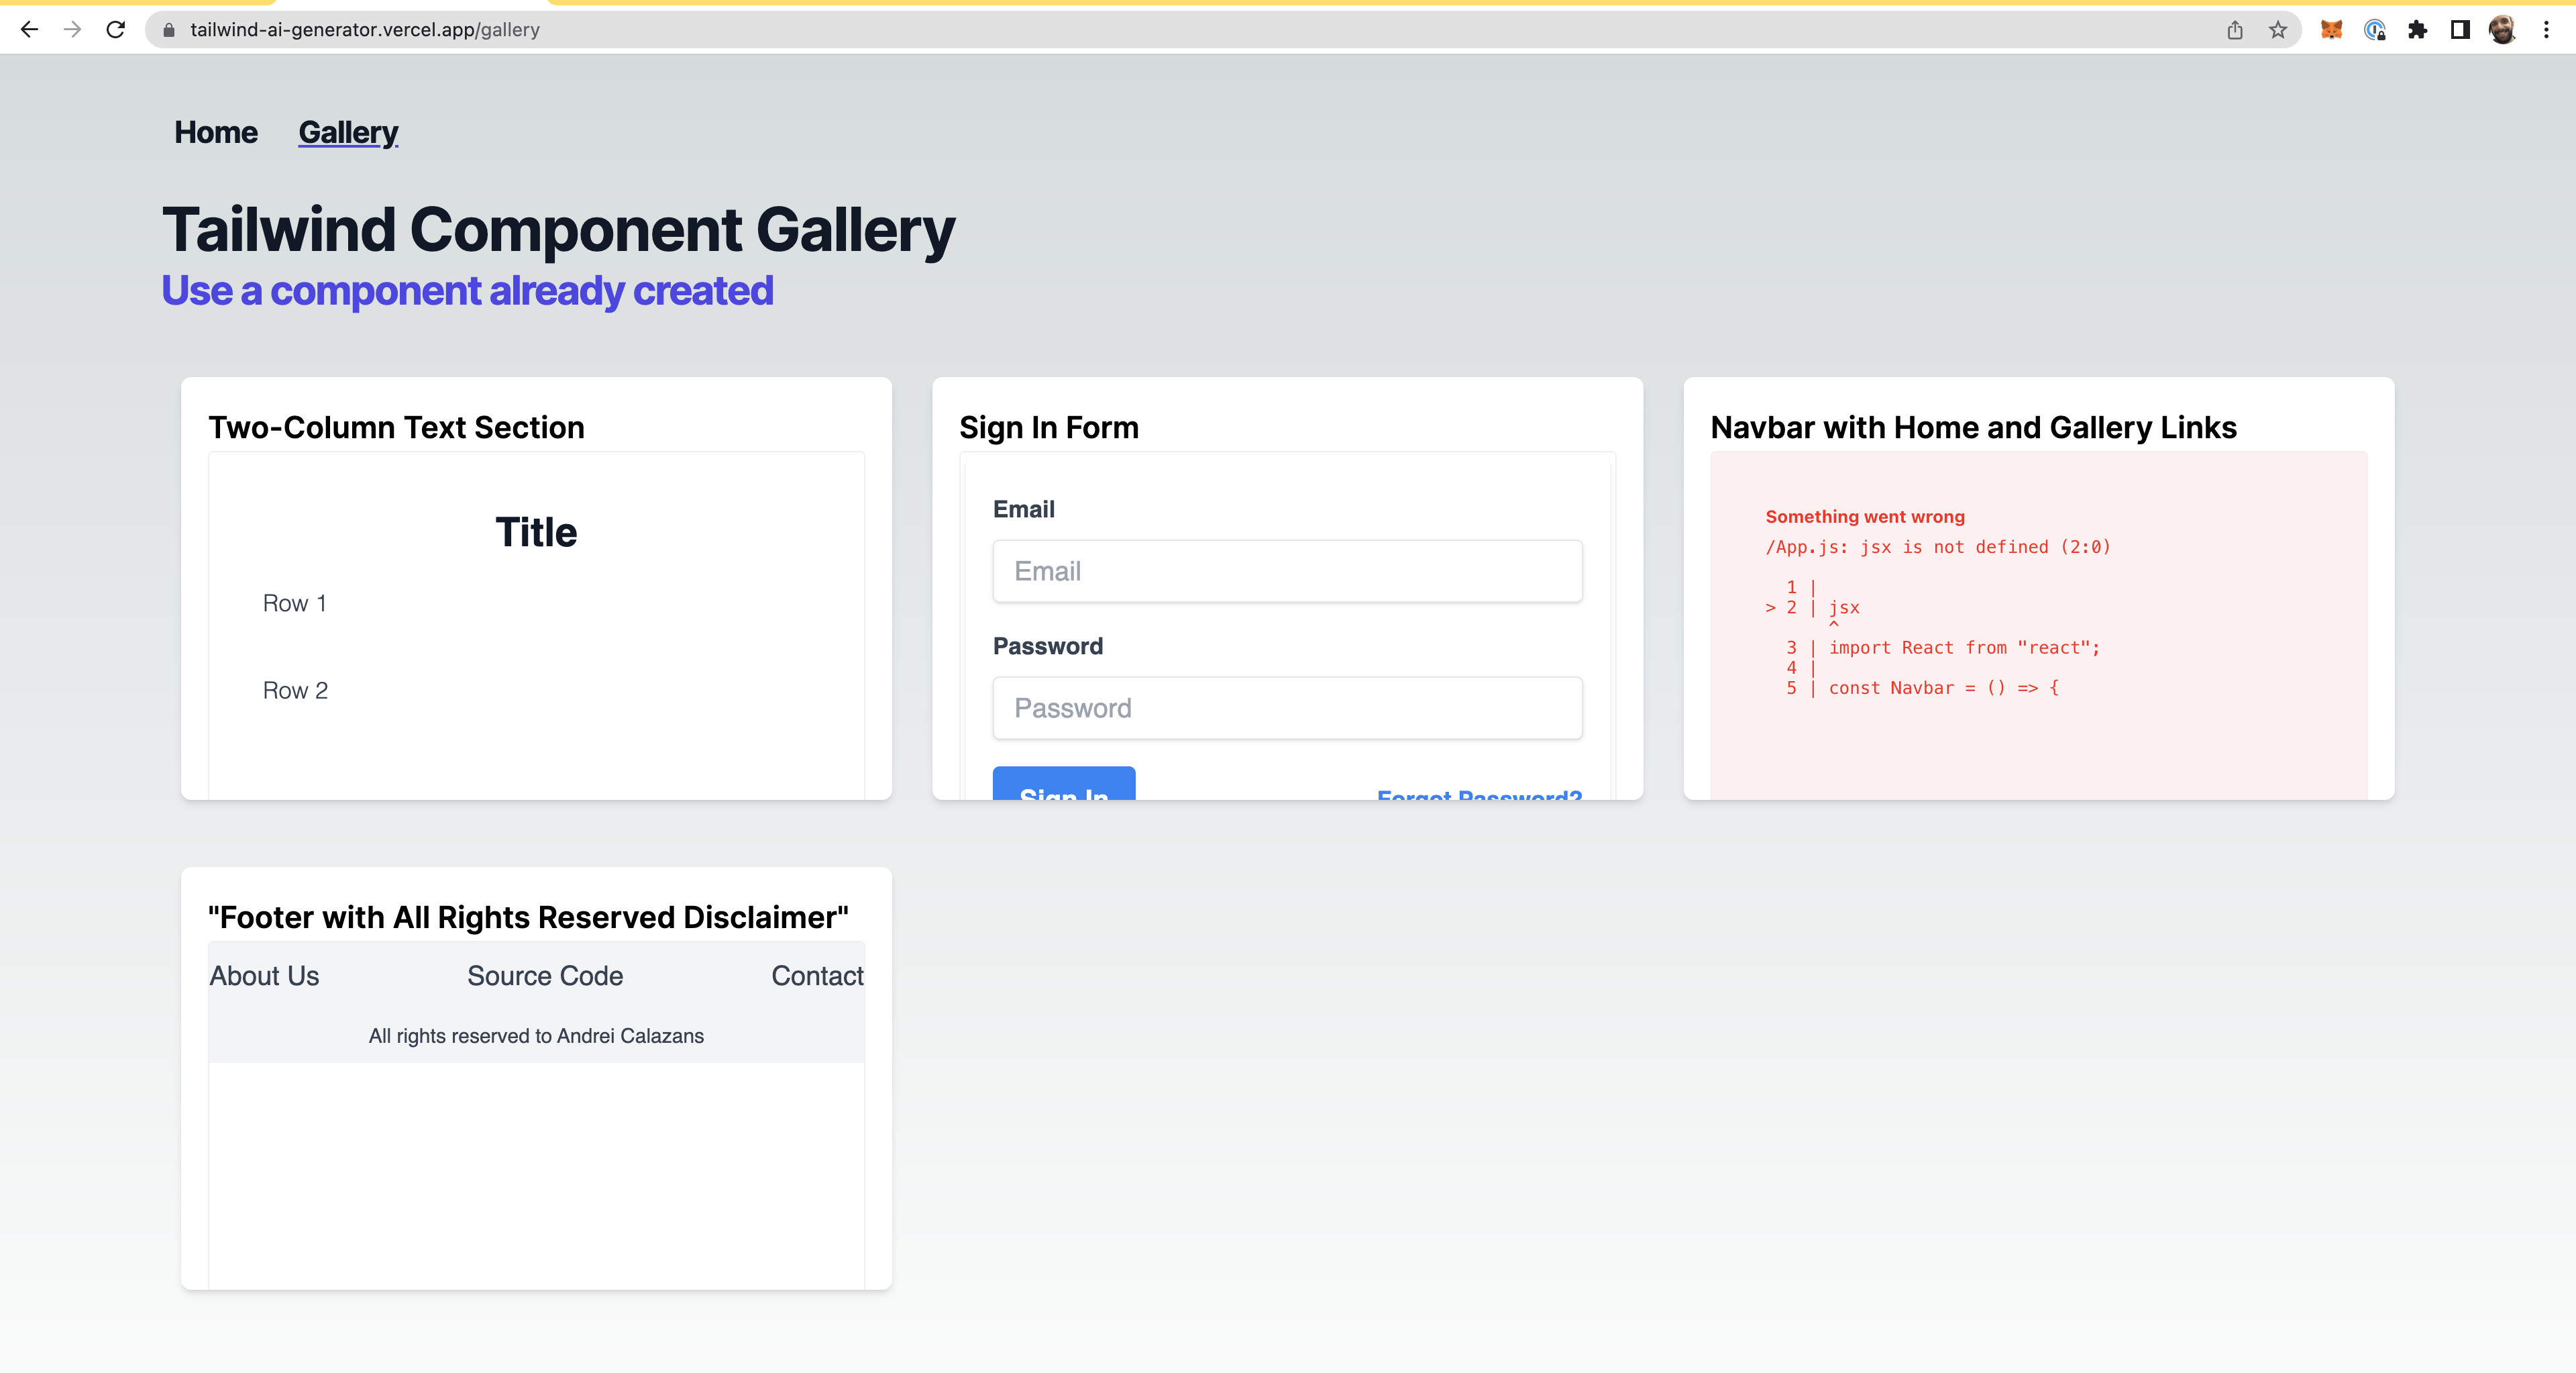Click 'const Navbar = () => {' code line

[1943, 688]
